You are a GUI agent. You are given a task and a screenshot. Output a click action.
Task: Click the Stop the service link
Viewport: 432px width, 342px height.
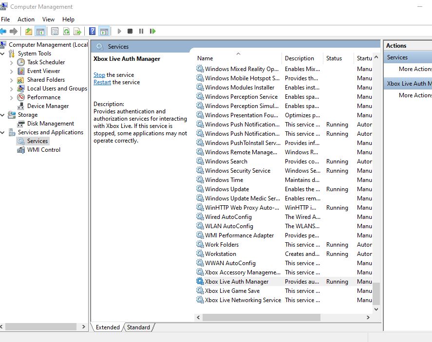click(x=99, y=75)
